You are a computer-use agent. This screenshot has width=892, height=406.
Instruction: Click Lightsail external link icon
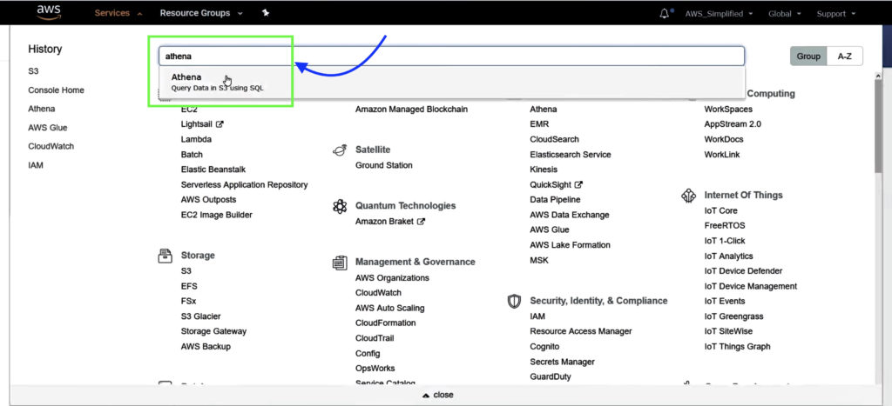point(220,123)
